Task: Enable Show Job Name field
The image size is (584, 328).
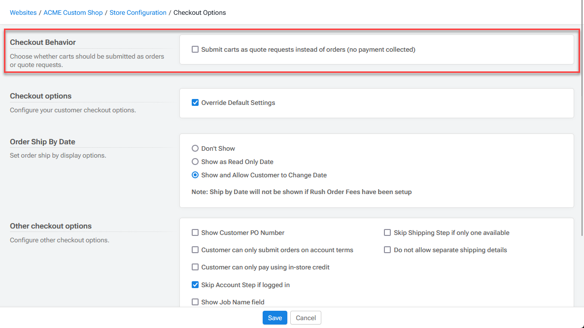Action: pyautogui.click(x=195, y=302)
